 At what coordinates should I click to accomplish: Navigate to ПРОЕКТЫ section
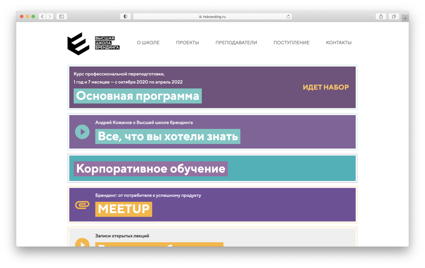point(188,43)
